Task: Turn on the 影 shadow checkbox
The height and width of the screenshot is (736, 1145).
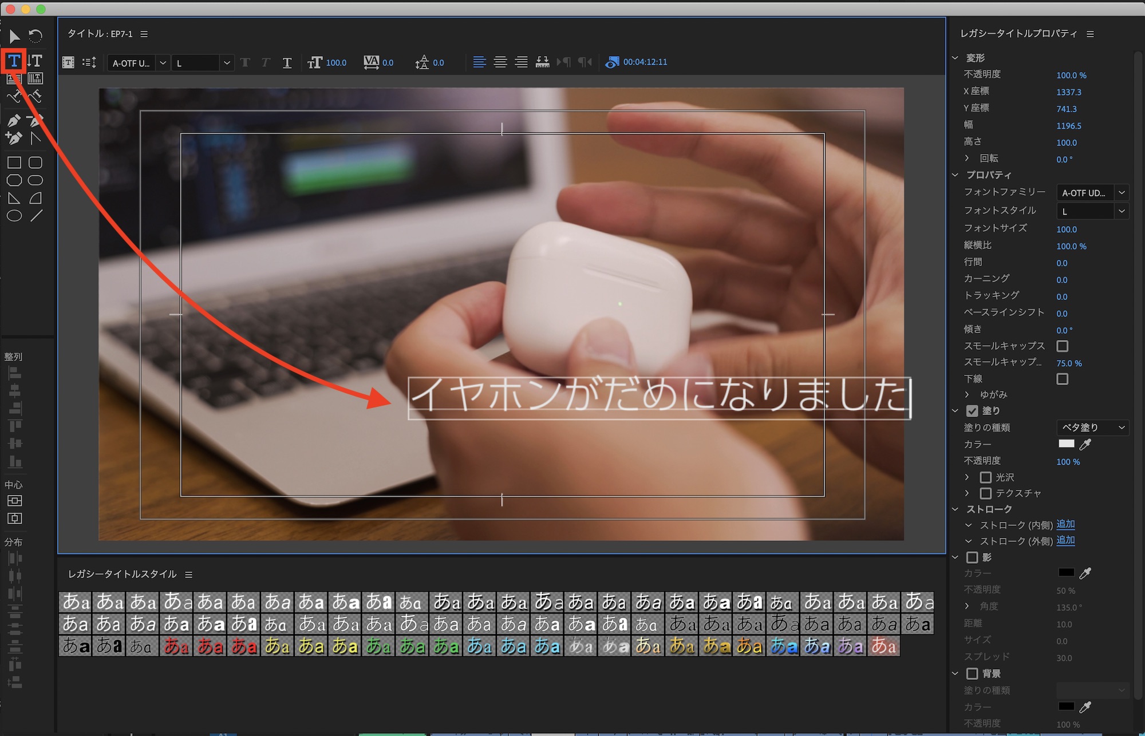Action: coord(972,557)
